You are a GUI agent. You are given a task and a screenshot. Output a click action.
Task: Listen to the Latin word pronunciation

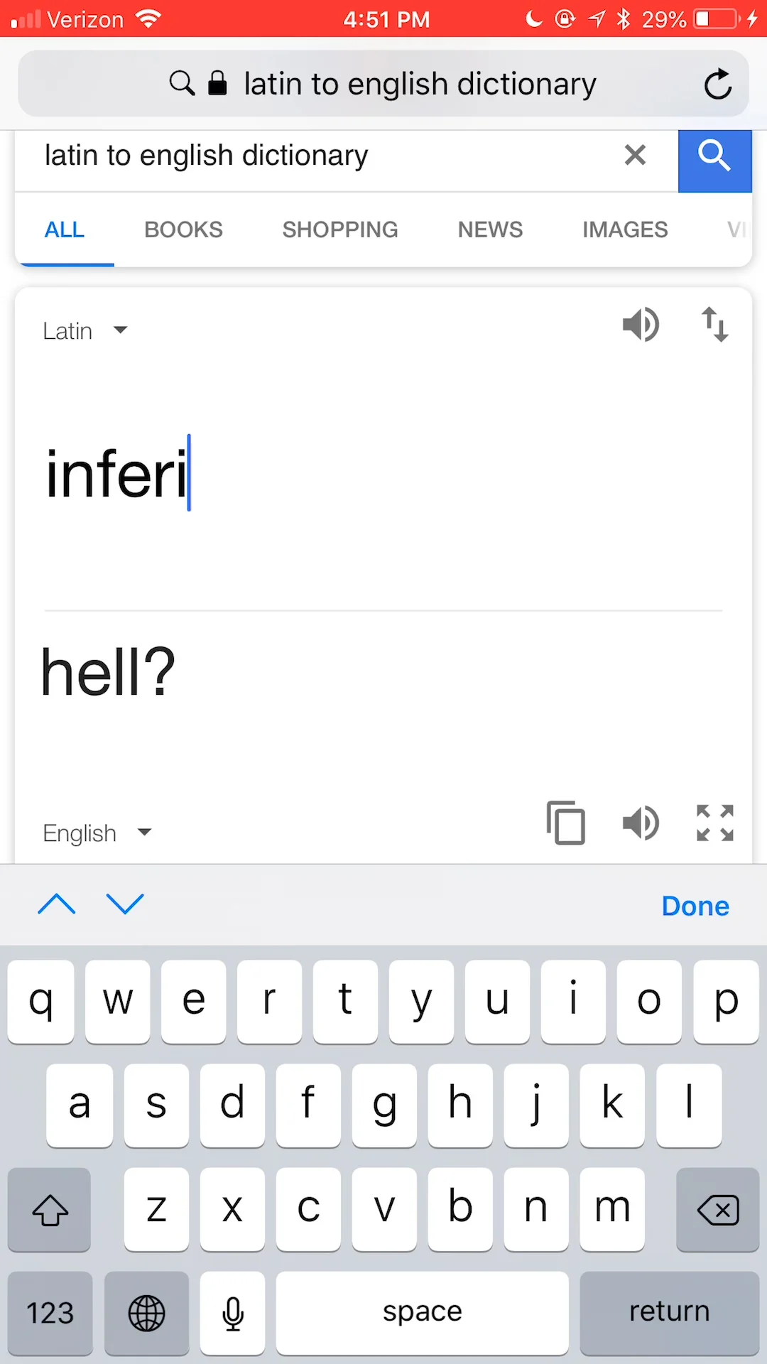(641, 325)
